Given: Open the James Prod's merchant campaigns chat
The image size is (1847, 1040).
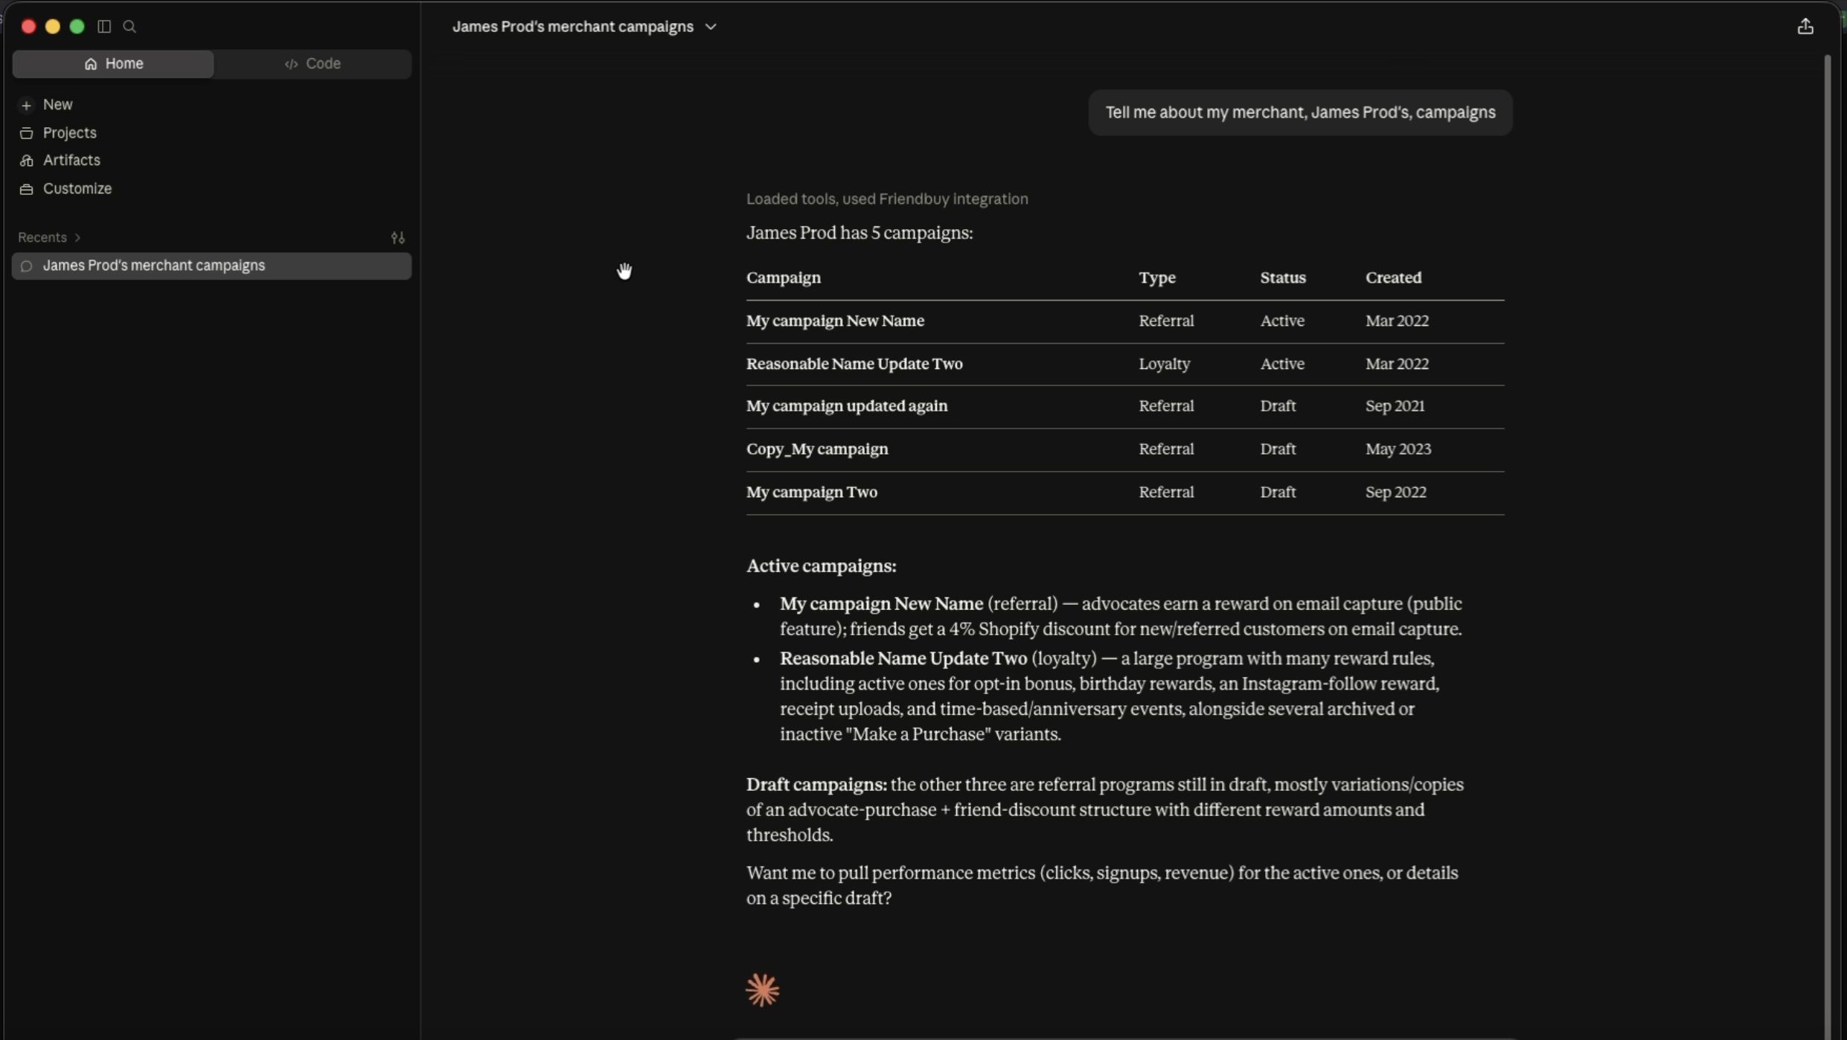Looking at the screenshot, I should [212, 266].
